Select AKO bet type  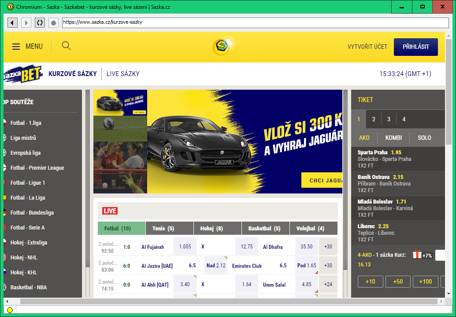pos(364,138)
